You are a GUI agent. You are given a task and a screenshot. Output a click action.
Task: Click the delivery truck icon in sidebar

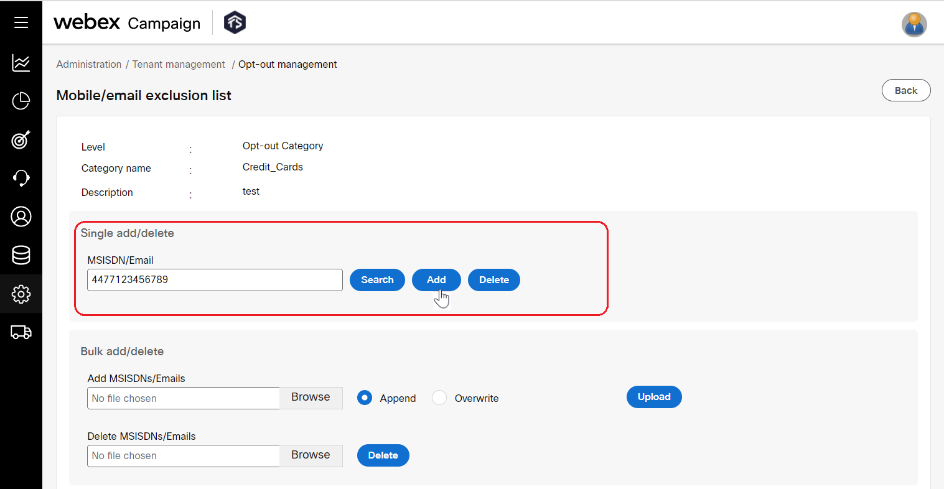21,332
